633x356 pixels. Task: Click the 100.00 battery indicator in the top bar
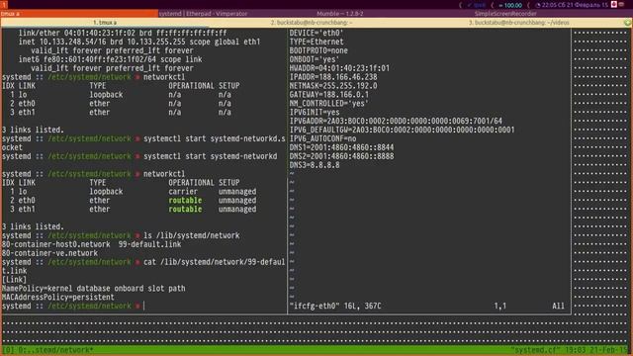[x=510, y=5]
